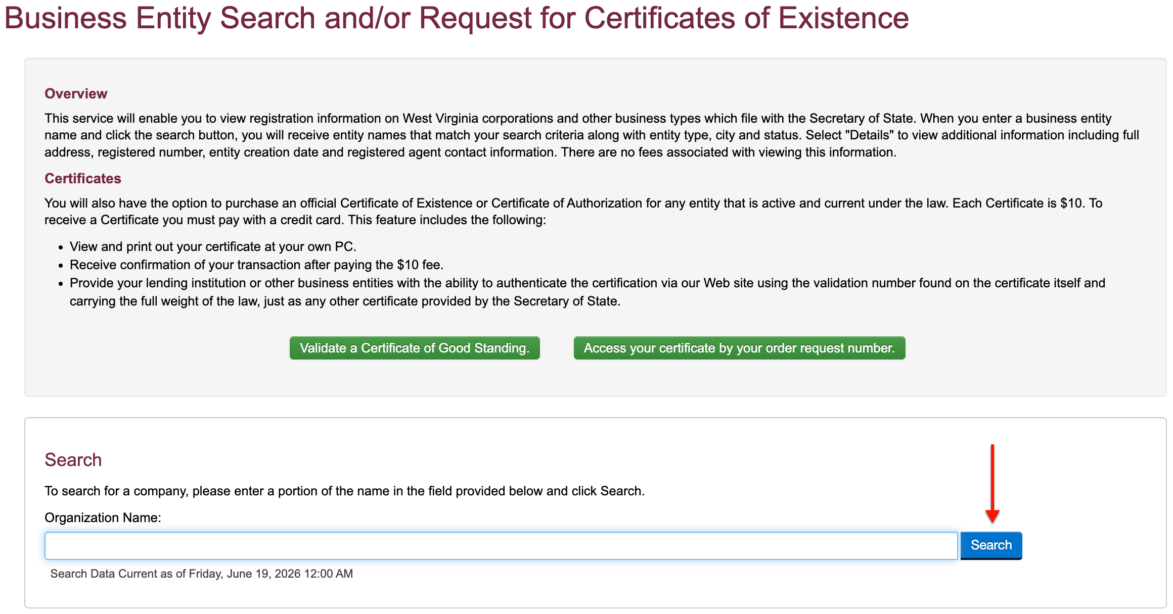
Task: Click Validate a Certificate of Good Standing button
Action: point(415,348)
